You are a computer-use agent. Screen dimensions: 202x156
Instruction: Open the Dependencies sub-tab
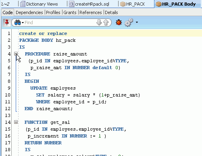tap(29, 12)
